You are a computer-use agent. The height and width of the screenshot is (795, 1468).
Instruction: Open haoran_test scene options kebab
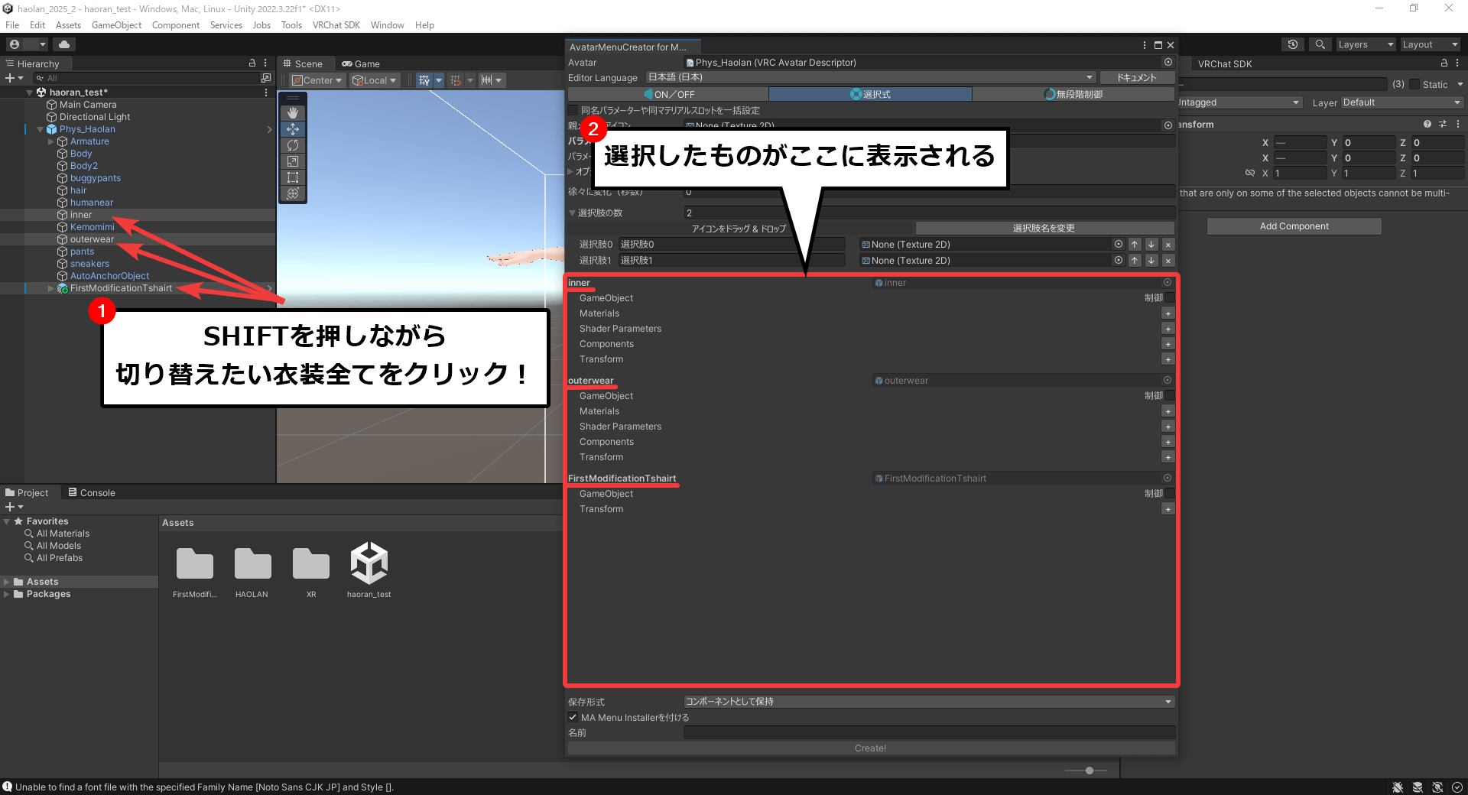[265, 92]
